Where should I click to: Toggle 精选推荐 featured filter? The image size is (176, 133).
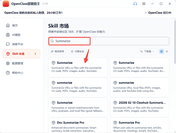[x=57, y=52]
